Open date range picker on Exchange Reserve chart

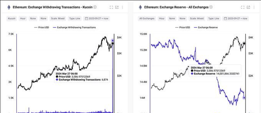[236, 19]
